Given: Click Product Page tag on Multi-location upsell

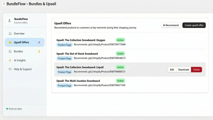Looking at the screenshot, I should point(64,86).
